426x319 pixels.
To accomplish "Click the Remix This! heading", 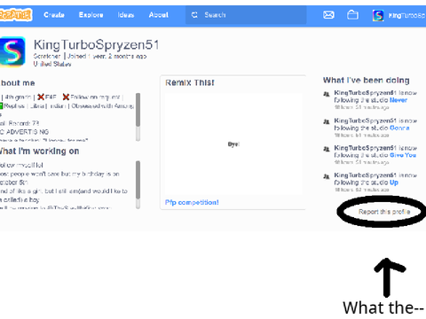I will click(190, 82).
